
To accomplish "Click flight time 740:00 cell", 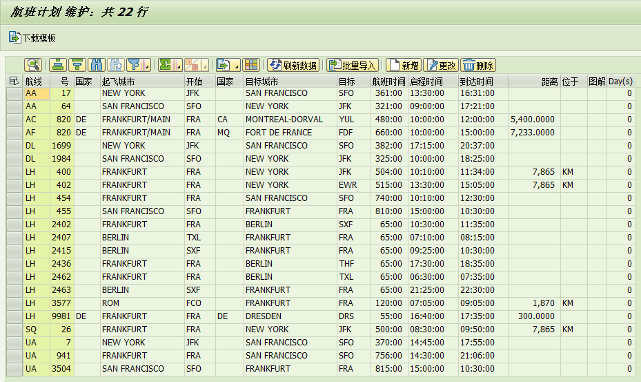I will pyautogui.click(x=388, y=198).
